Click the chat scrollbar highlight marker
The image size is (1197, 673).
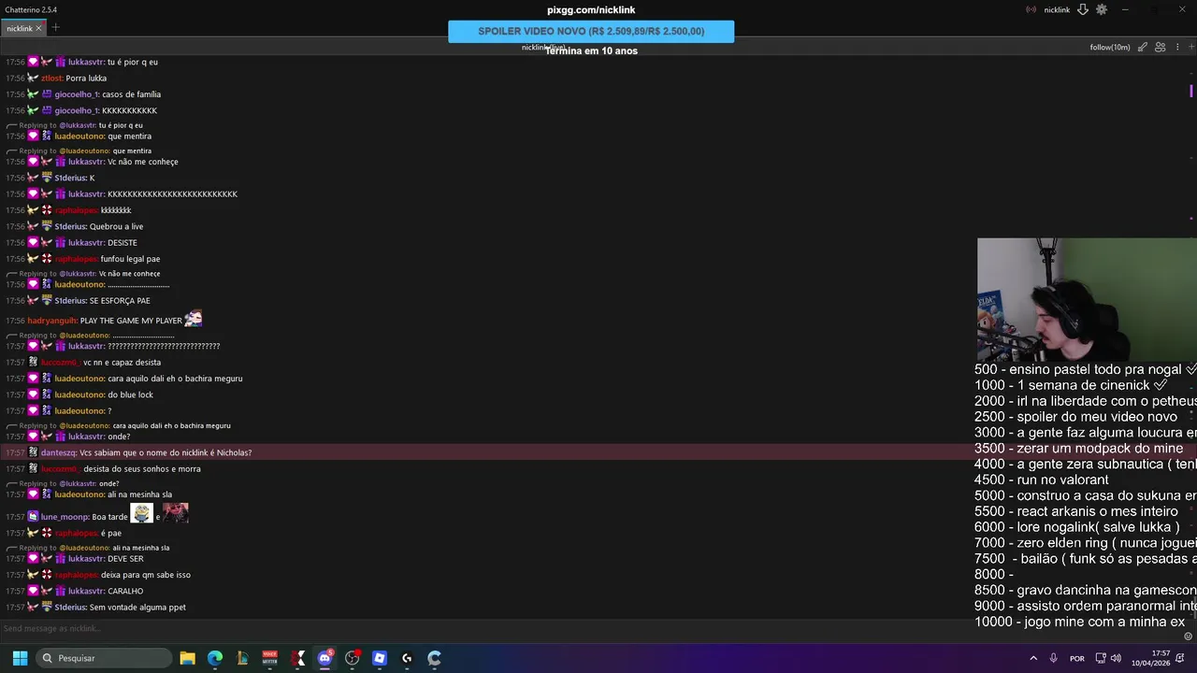tap(1191, 91)
